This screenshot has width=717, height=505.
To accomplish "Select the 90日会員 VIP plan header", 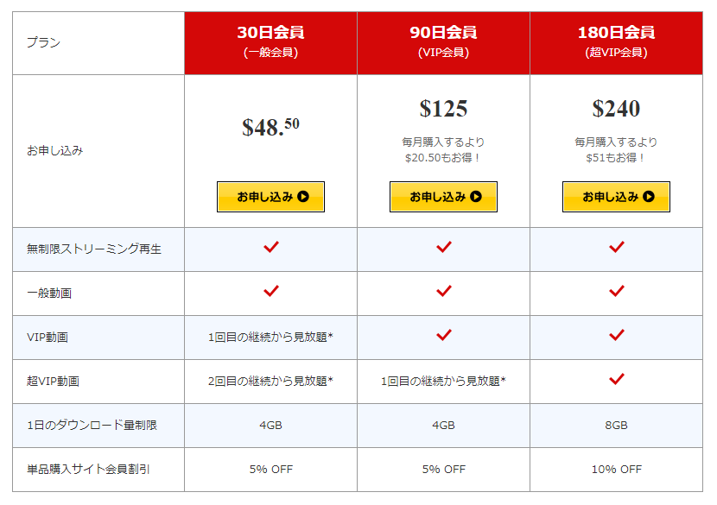I will [x=443, y=41].
